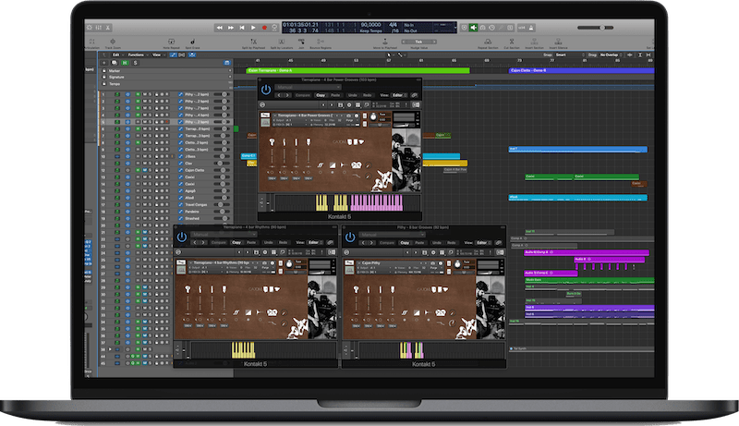739x426 pixels.
Task: Click Undo in the top plugin window
Action: pos(353,95)
